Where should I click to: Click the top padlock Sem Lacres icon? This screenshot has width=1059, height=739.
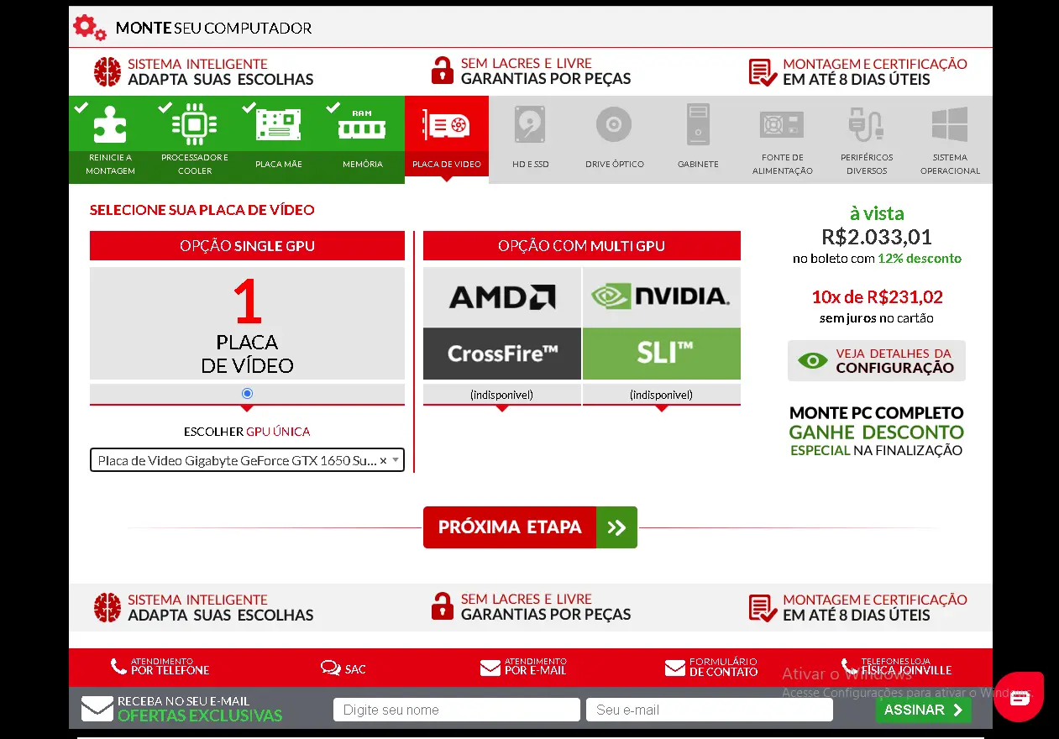pos(443,71)
